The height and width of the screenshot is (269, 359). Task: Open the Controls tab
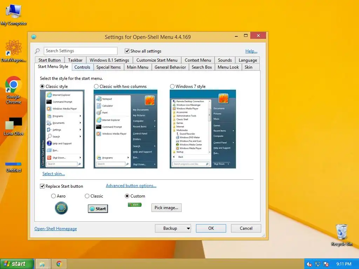tap(82, 67)
